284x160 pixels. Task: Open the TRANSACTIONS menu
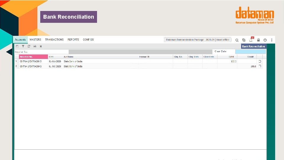[54, 39]
